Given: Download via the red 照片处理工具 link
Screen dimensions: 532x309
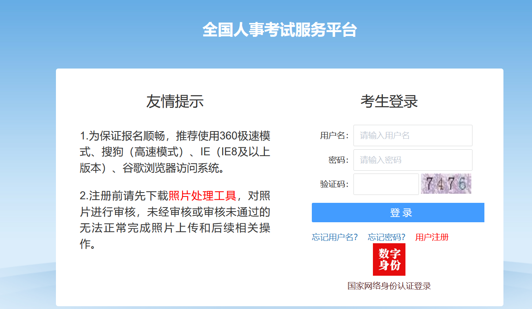Looking at the screenshot, I should [x=202, y=196].
